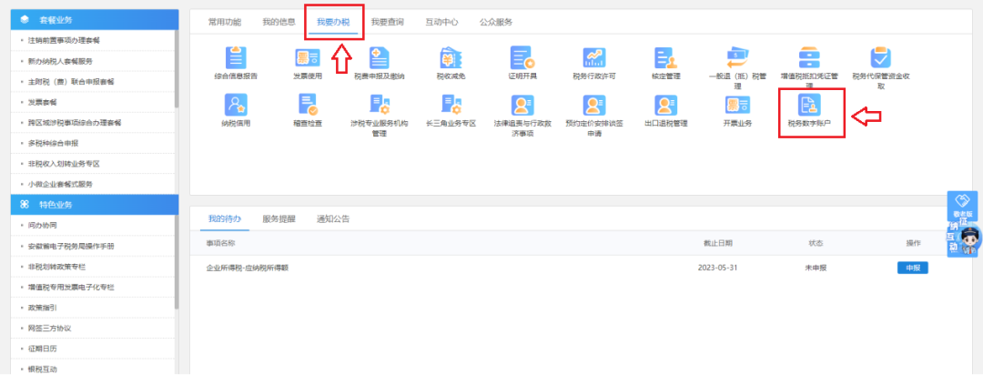
Task: Open the 长三角业务专区 icon
Action: [451, 105]
